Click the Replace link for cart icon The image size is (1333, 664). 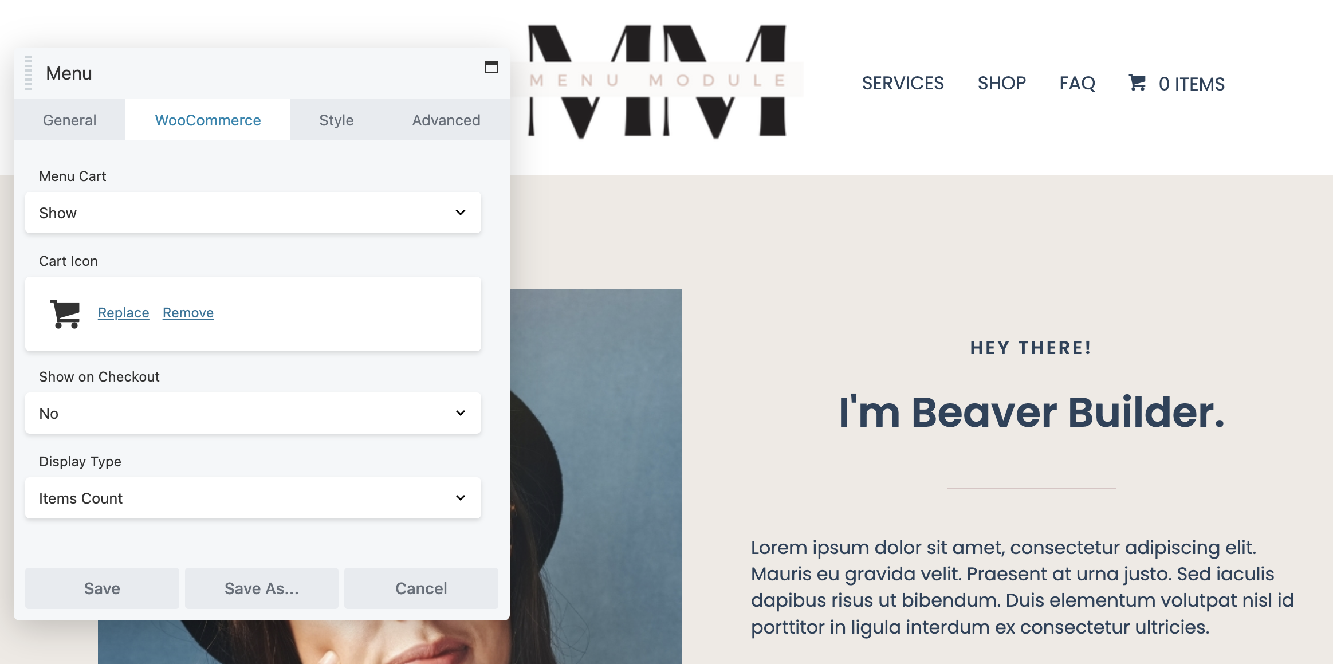tap(123, 312)
